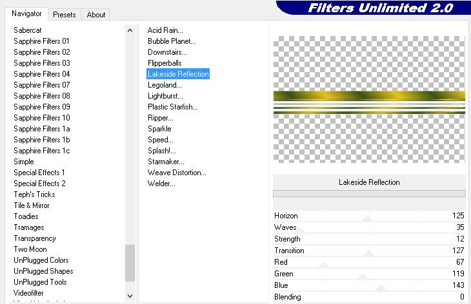Adjust the Horizon slider
Viewport: 471px width, 304px height.
click(x=368, y=219)
